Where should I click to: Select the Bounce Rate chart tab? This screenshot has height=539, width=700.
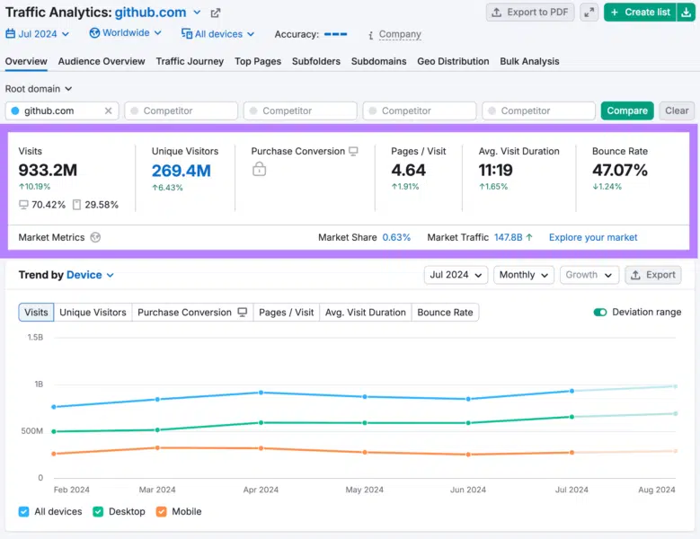point(445,313)
